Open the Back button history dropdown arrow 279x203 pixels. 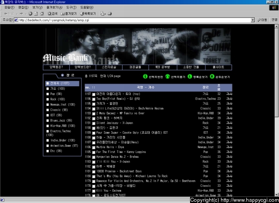[x=17, y=14]
